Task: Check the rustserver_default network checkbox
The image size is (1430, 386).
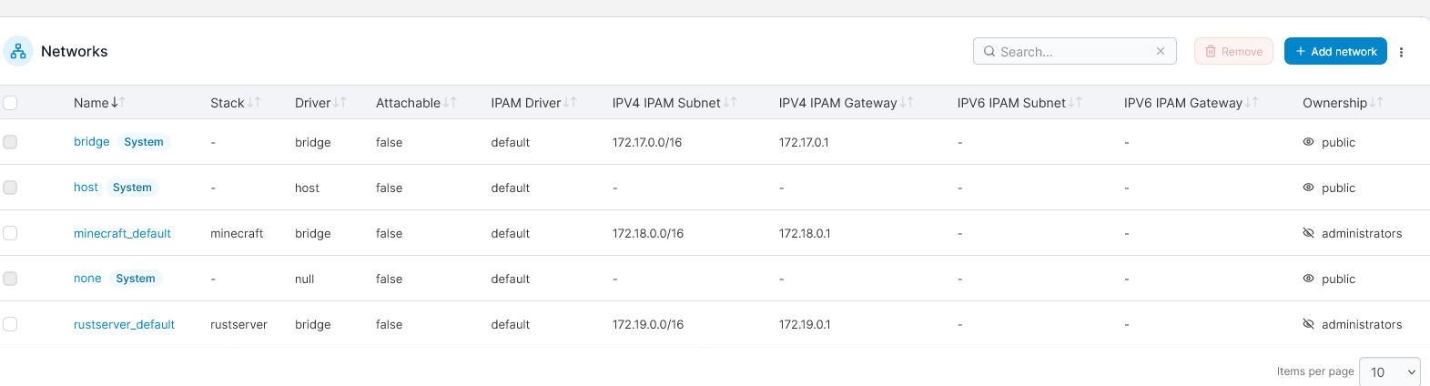Action: pyautogui.click(x=10, y=324)
